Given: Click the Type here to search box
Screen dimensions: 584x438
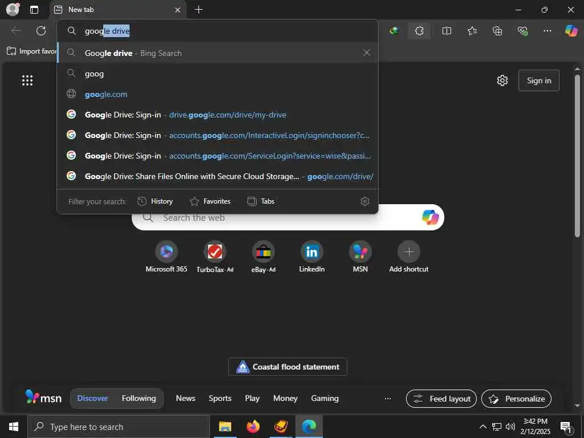Looking at the screenshot, I should point(119,427).
